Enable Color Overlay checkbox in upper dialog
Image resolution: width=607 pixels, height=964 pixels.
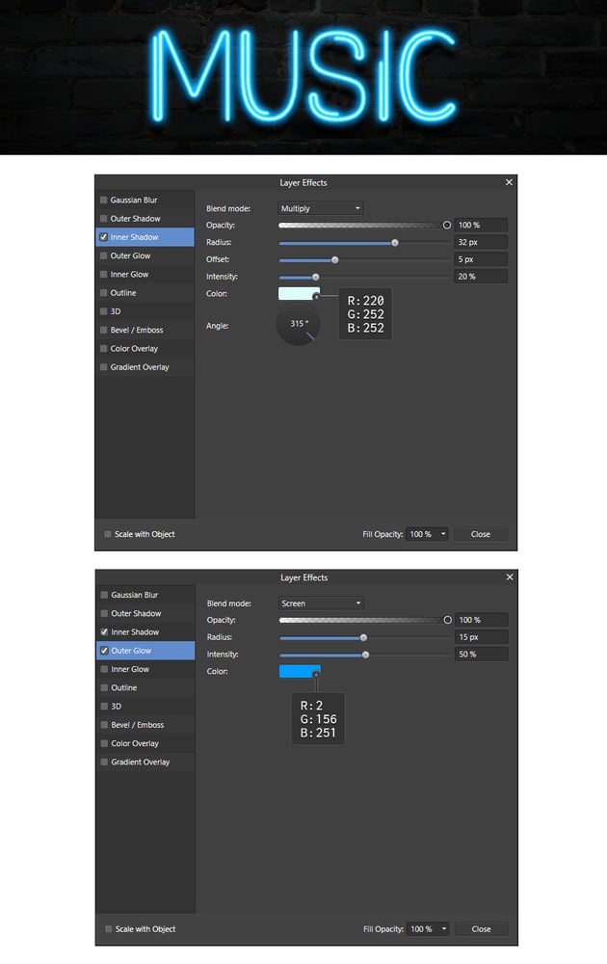tap(104, 349)
